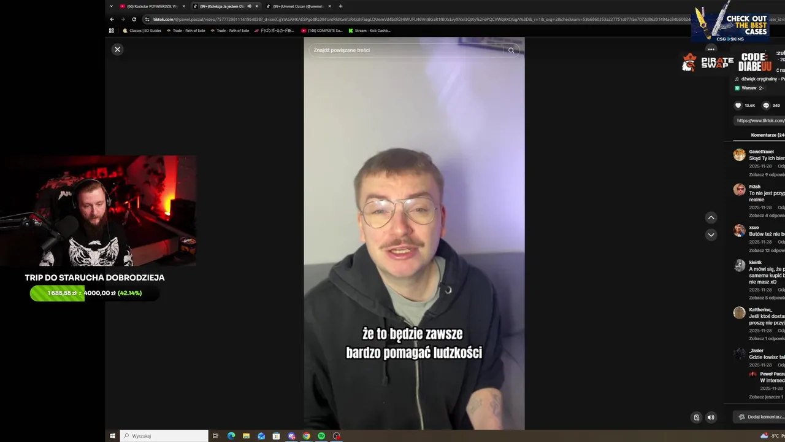Open site information icon in address bar
Viewport: 785px width, 442px height.
(147, 19)
